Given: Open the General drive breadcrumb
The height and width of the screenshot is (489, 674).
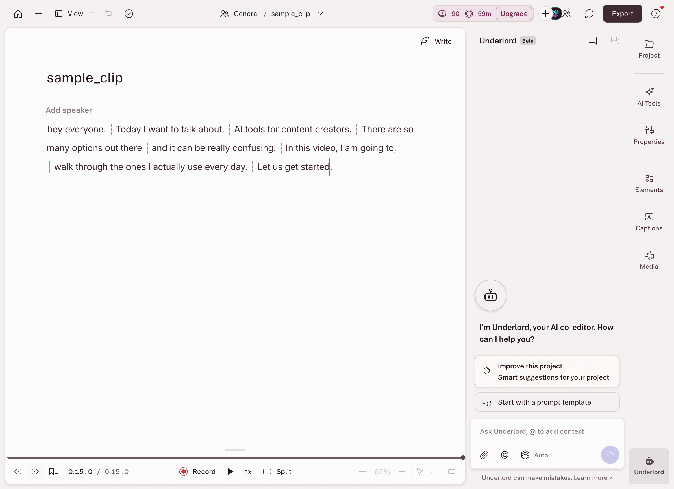Looking at the screenshot, I should click(x=240, y=14).
